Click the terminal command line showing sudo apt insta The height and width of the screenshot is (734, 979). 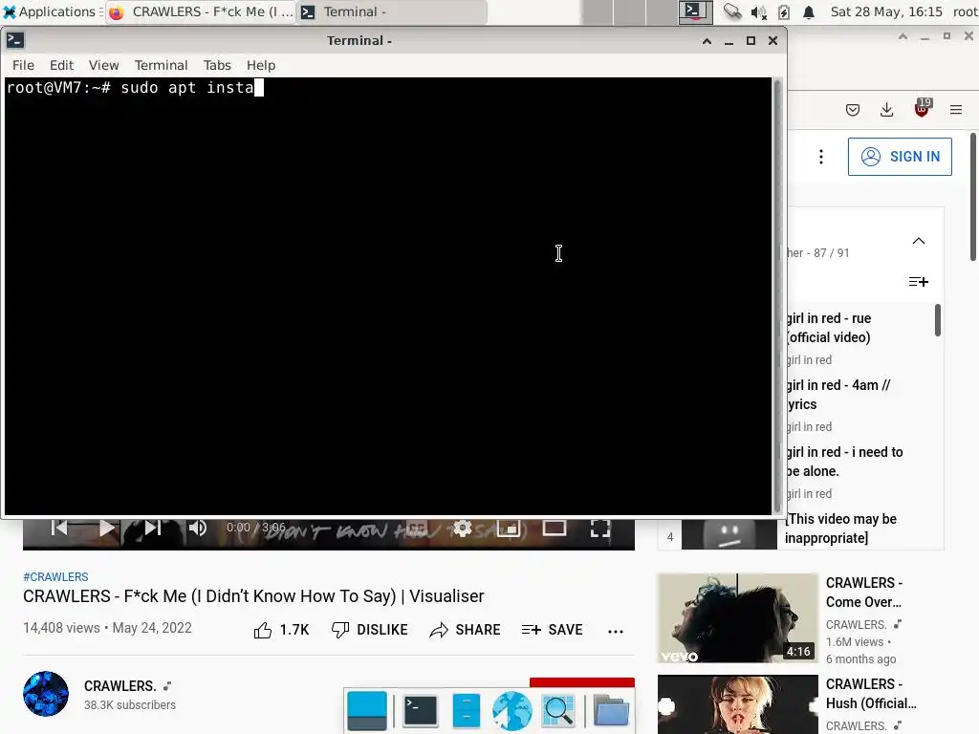(135, 87)
